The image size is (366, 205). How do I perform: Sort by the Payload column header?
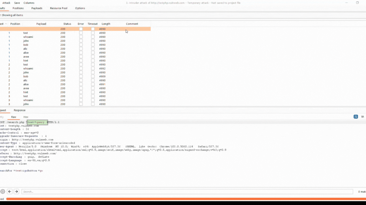click(41, 24)
